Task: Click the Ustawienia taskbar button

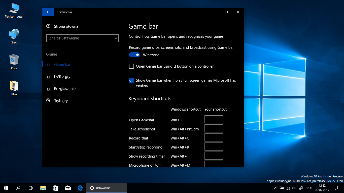Action: pyautogui.click(x=107, y=188)
